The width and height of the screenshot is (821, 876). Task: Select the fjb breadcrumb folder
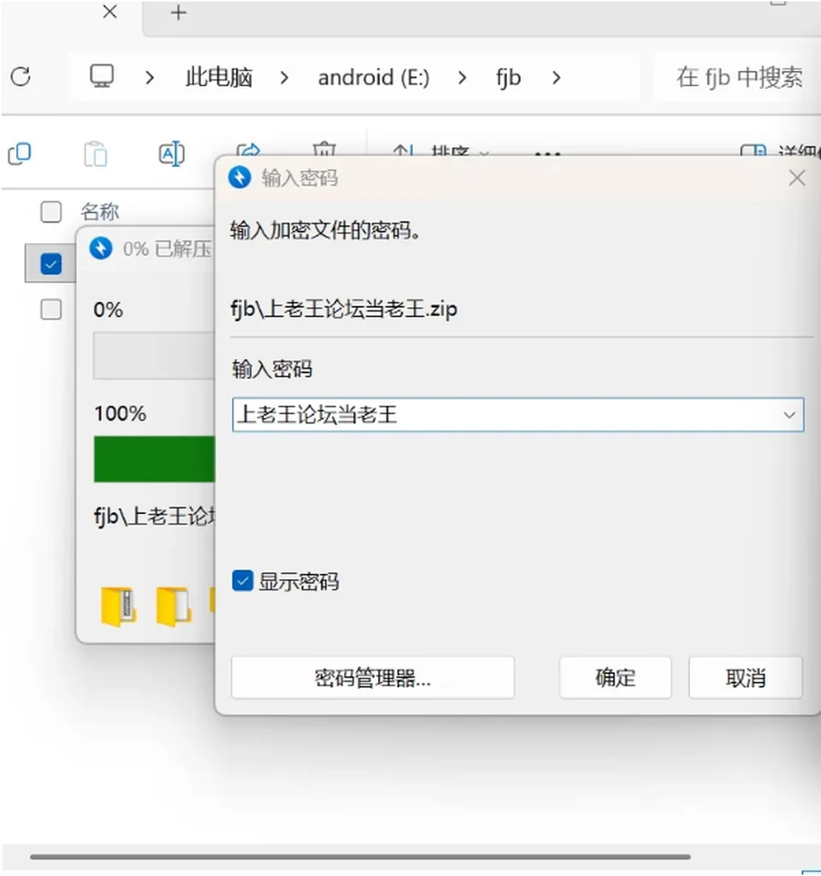pos(508,77)
